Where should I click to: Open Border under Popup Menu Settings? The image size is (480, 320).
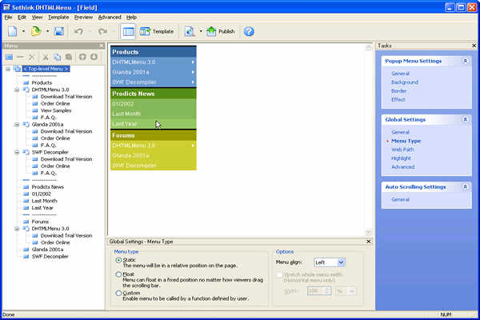(x=398, y=91)
